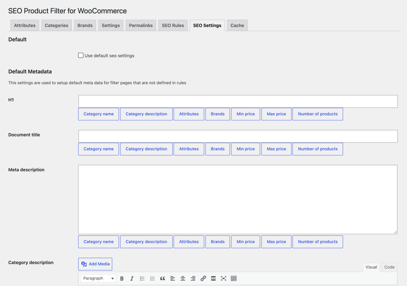The width and height of the screenshot is (407, 286).
Task: Open the Brands tab
Action: click(x=85, y=25)
